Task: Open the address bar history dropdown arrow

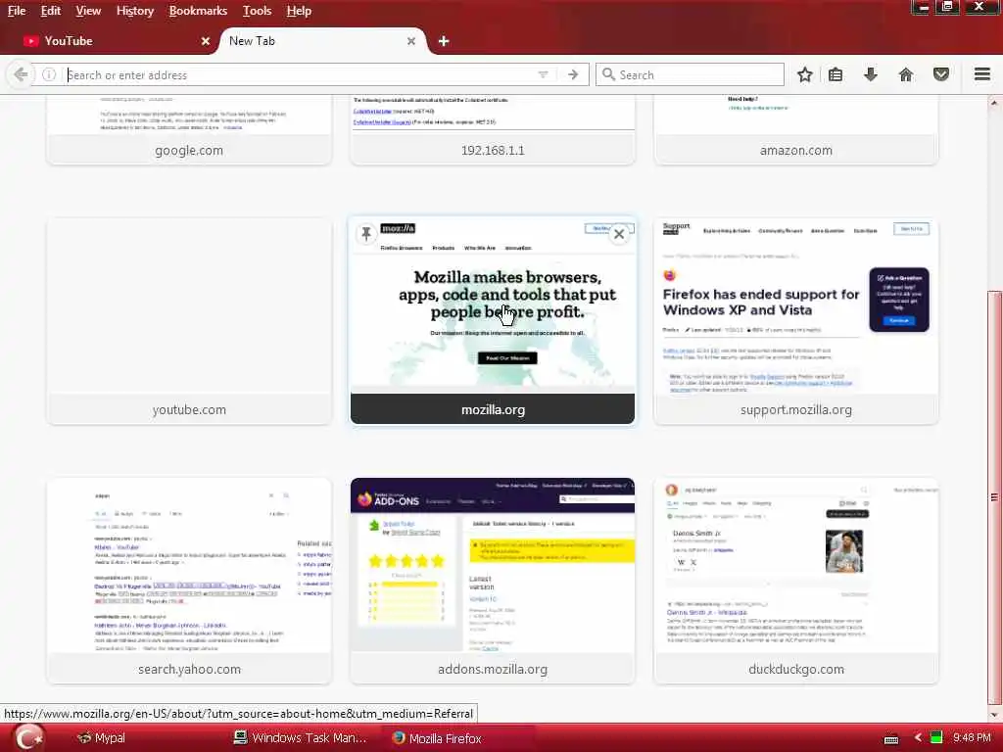Action: point(543,74)
